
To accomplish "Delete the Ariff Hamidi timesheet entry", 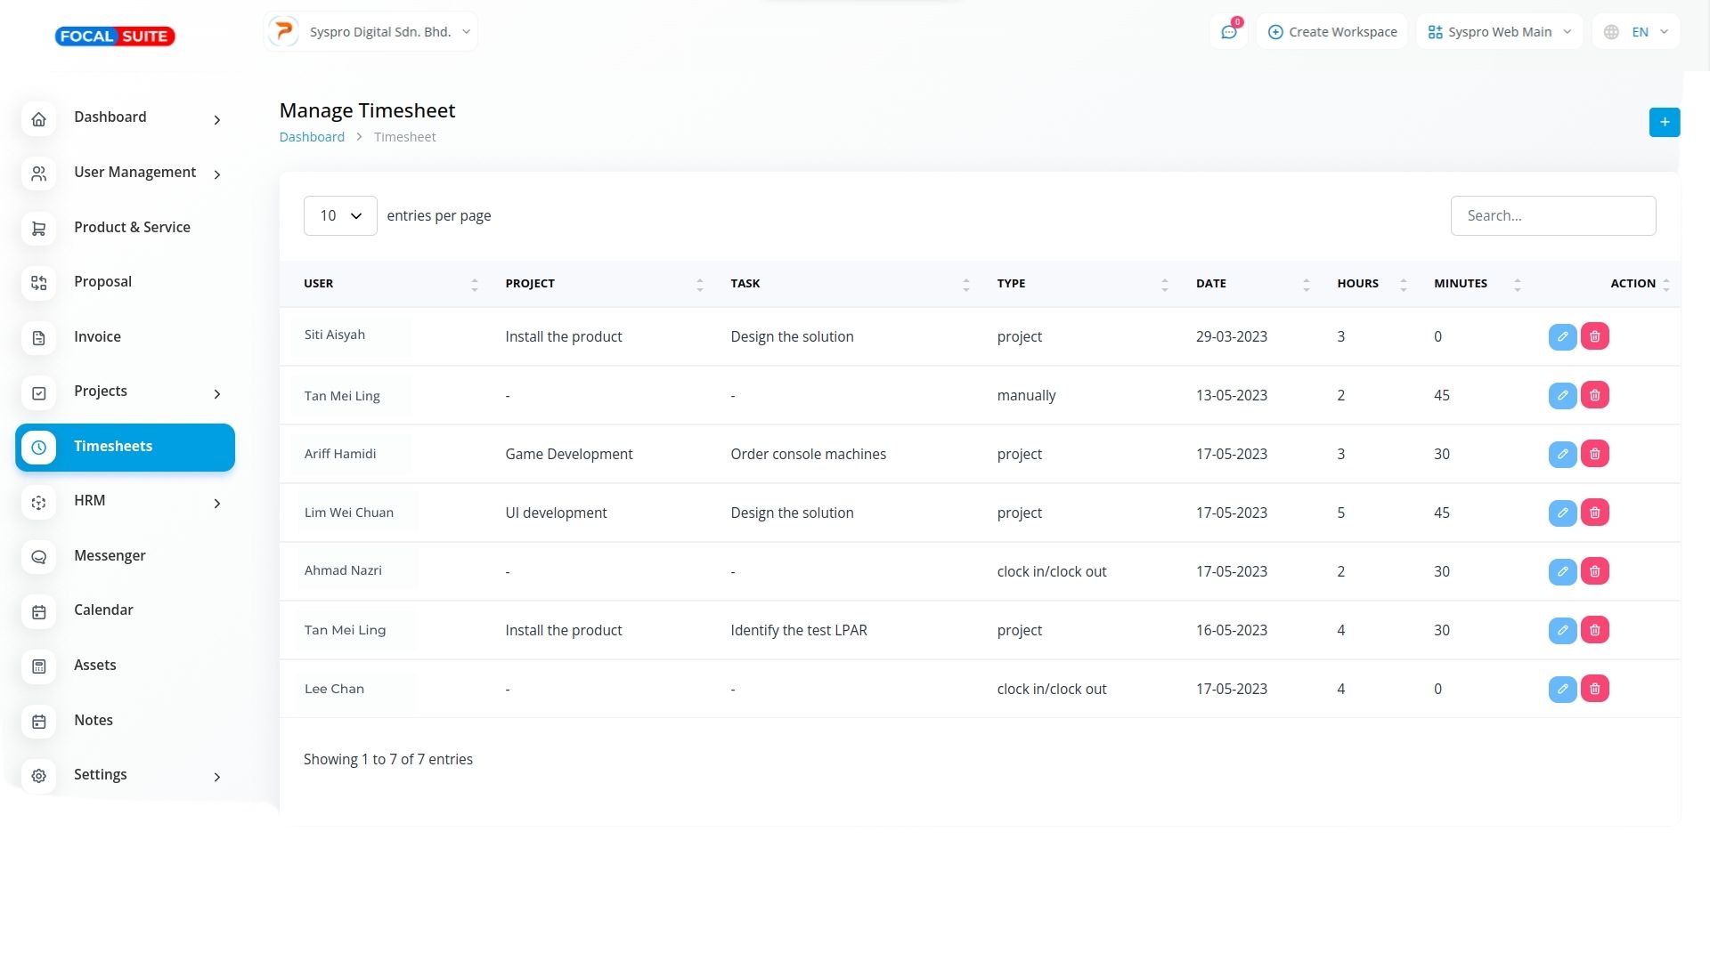I will click(1594, 454).
